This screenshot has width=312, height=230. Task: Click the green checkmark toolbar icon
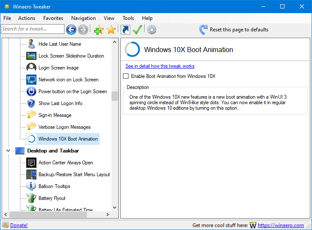137,30
